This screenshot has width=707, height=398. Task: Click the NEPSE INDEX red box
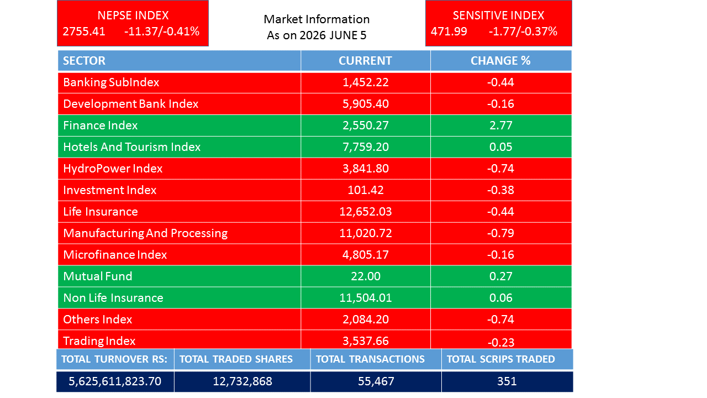click(133, 23)
